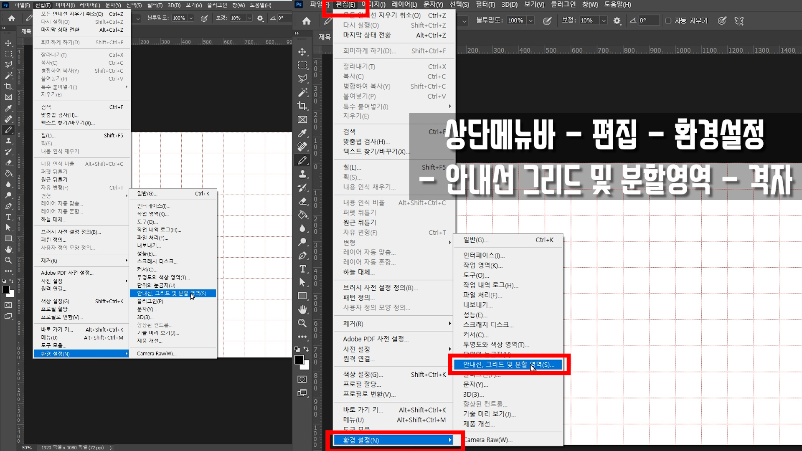This screenshot has width=802, height=451.
Task: Select the Type tool in the right-side toolbar
Action: coord(302,269)
